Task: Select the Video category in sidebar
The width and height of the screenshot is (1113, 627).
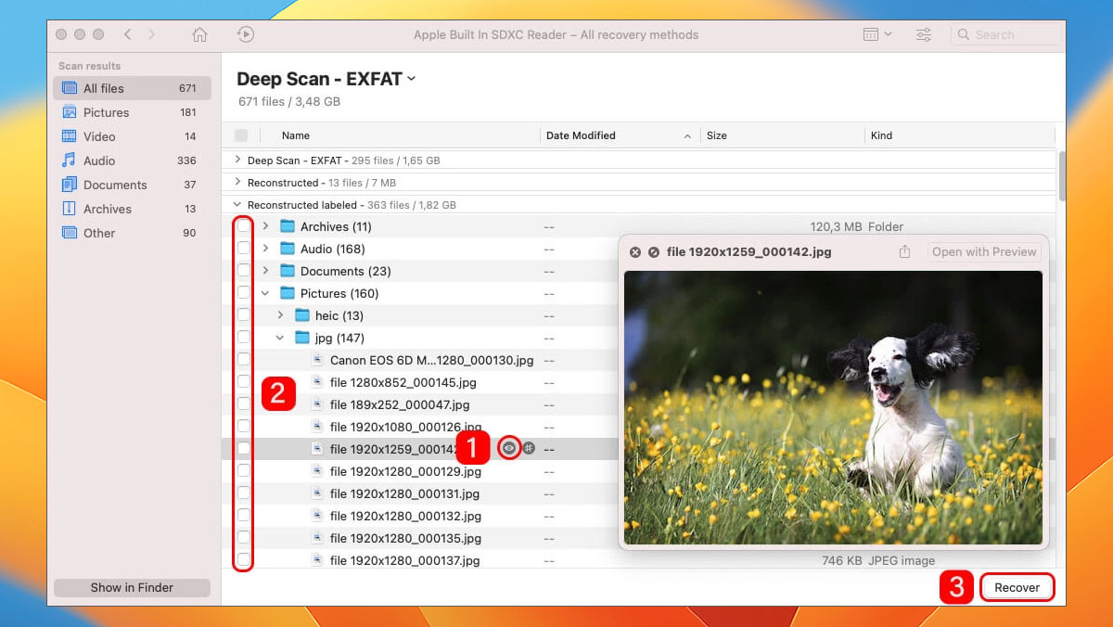Action: coord(132,136)
